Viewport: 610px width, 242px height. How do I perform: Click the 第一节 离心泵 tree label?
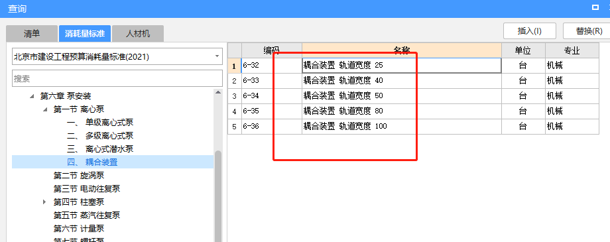point(79,109)
